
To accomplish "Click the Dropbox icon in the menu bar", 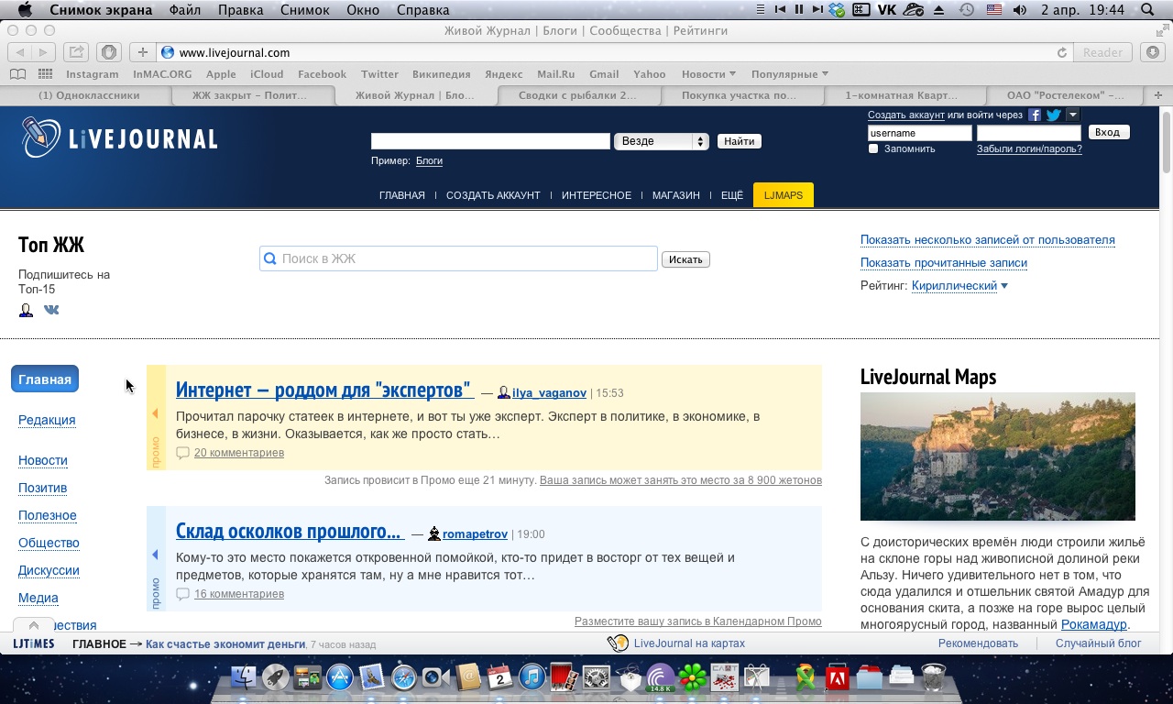I will (x=837, y=10).
